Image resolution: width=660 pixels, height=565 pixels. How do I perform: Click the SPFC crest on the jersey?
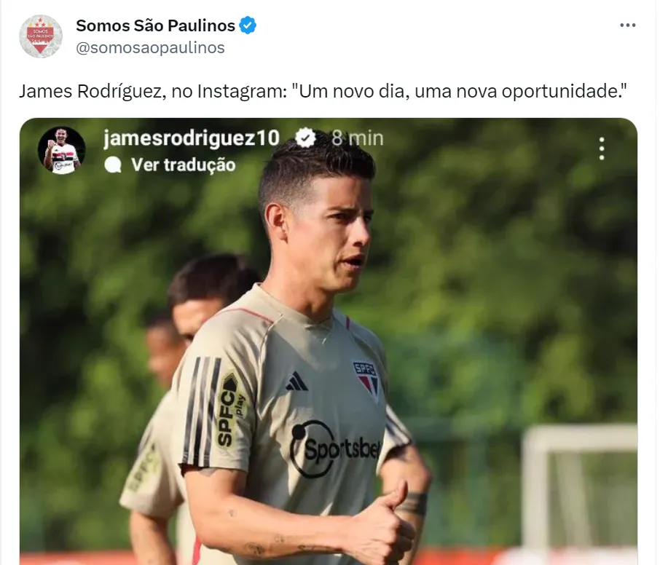[365, 378]
